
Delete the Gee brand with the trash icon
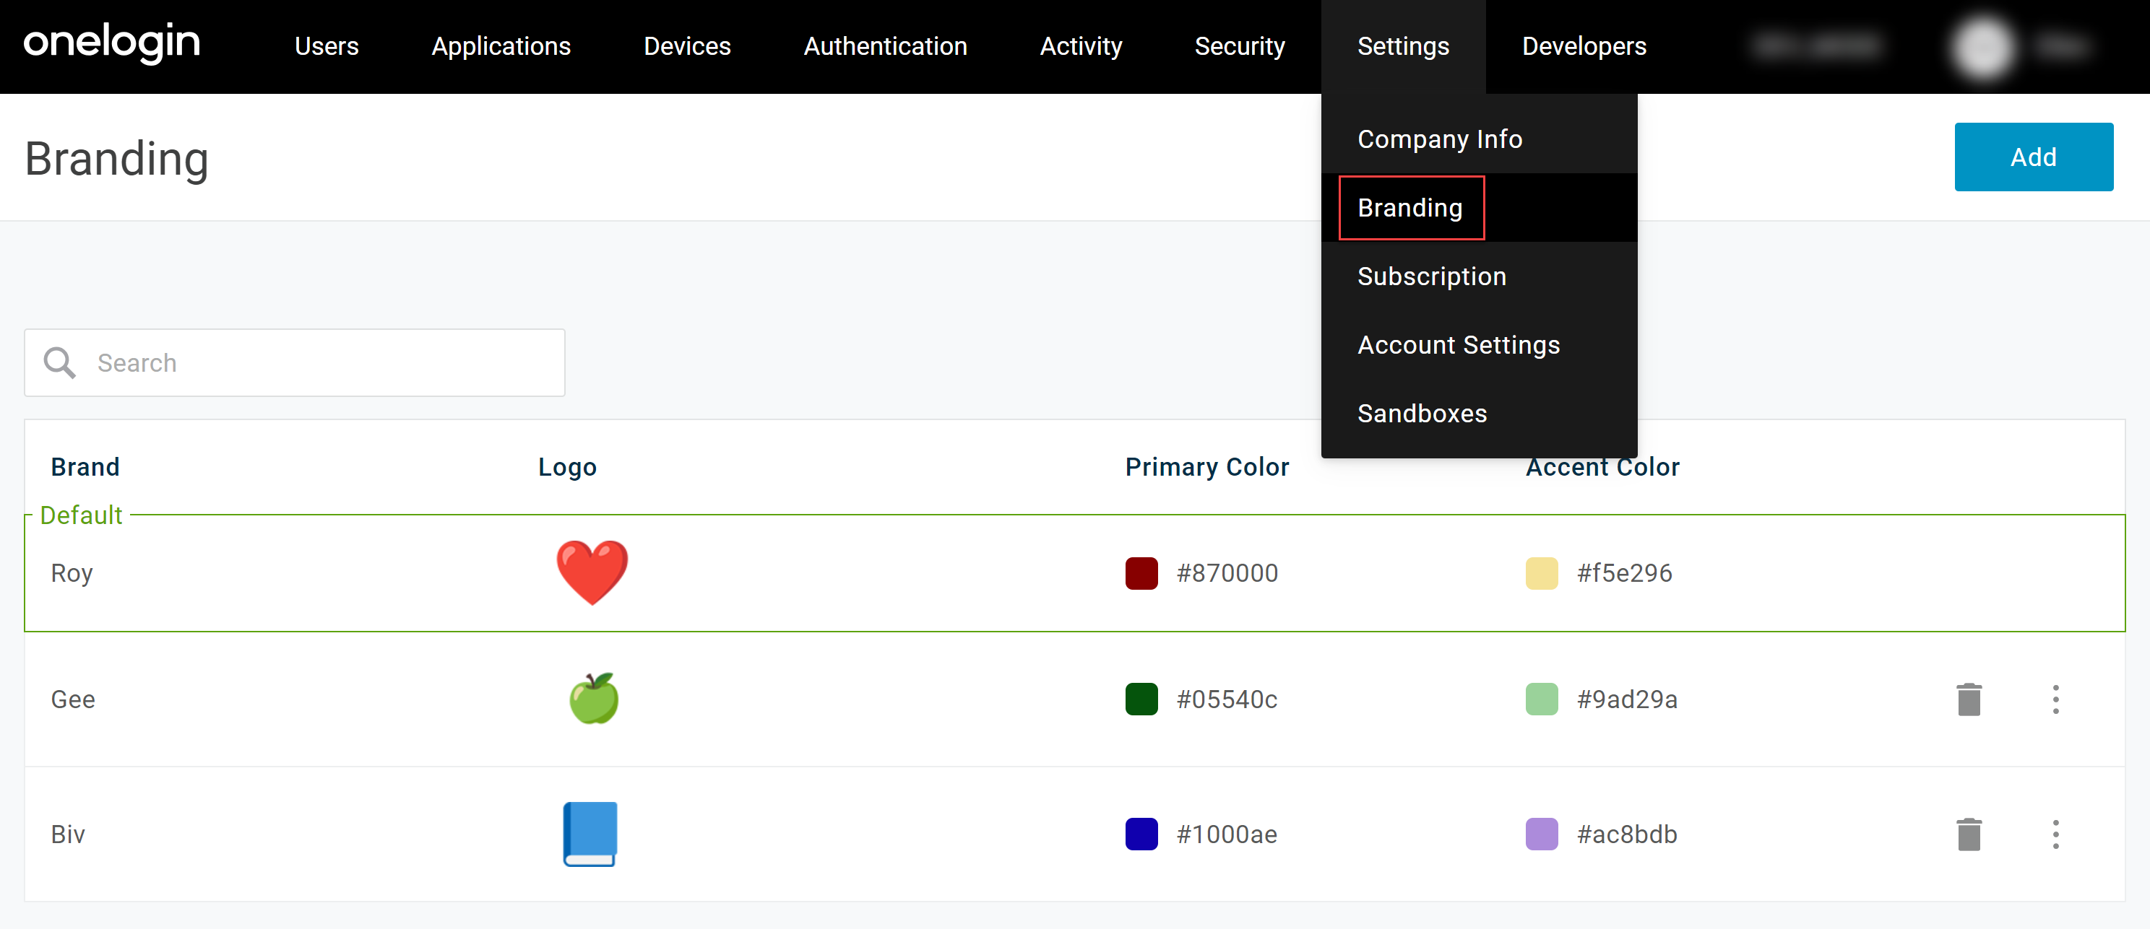point(1969,699)
